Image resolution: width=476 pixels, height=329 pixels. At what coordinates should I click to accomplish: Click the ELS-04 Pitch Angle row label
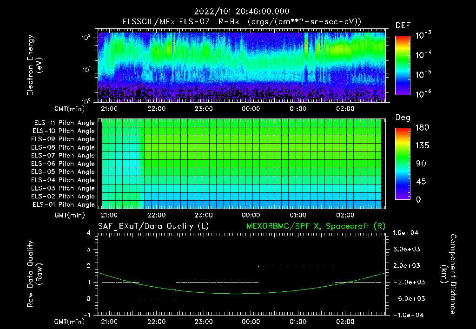point(63,180)
